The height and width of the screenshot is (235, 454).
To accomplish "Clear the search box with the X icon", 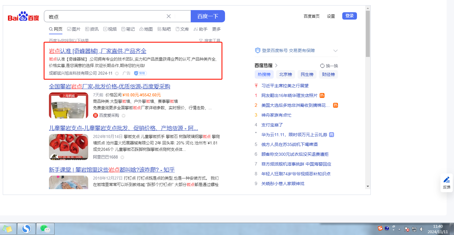I will [x=169, y=16].
